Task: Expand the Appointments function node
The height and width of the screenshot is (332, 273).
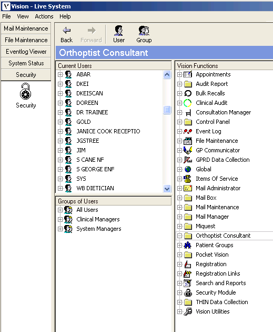Action: tap(179, 74)
